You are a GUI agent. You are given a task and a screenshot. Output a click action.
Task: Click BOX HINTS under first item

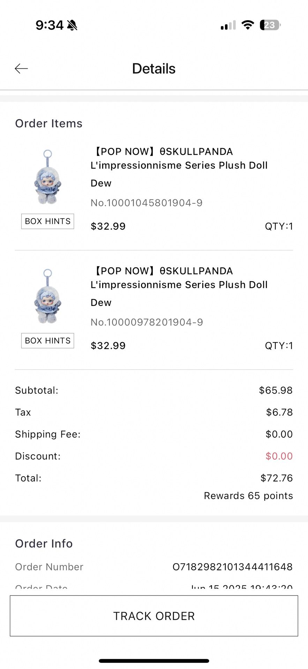point(48,221)
